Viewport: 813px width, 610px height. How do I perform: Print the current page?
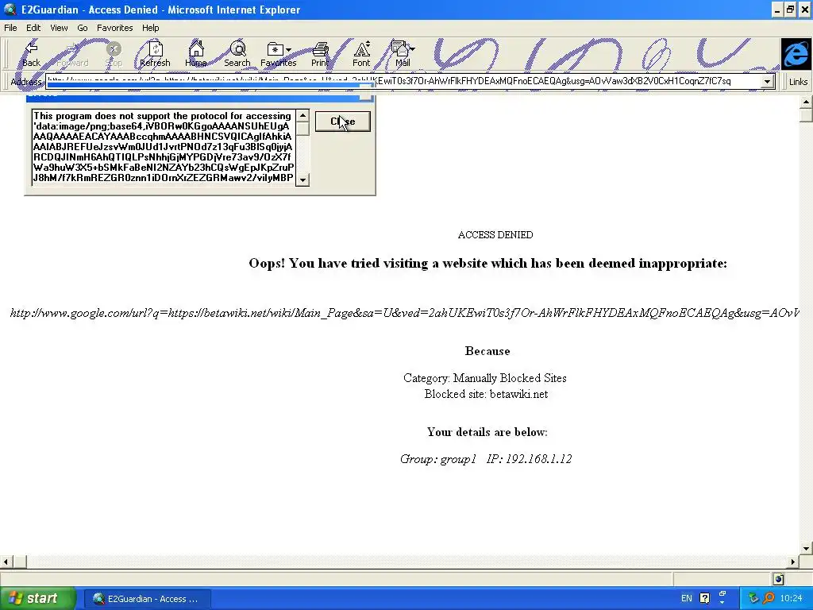[320, 54]
